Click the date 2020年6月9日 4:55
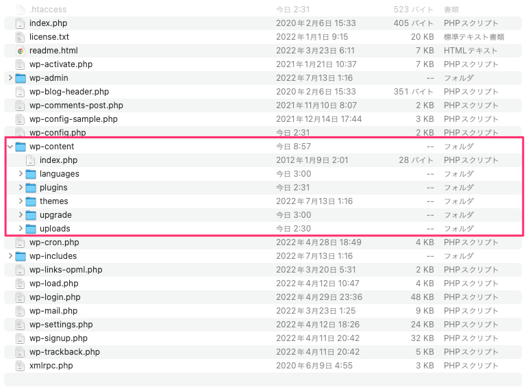Screen dimensions: 526x389 point(314,366)
